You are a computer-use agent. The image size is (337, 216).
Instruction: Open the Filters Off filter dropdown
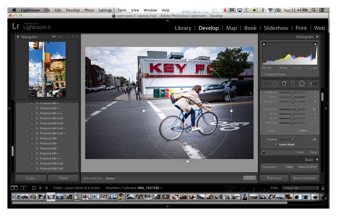point(300,188)
